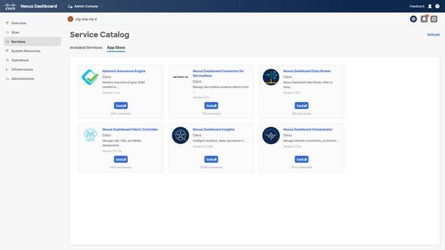Switch to the Installed Services tab

(86, 48)
